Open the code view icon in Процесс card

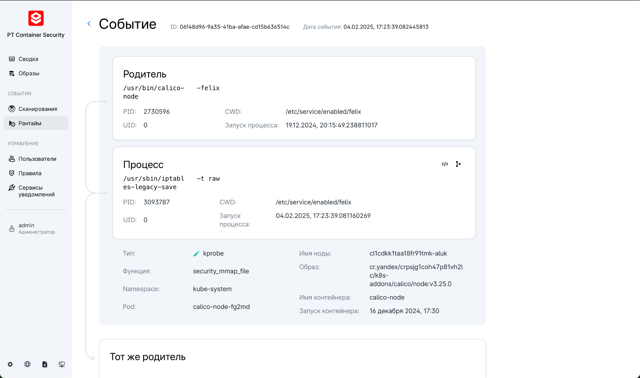[445, 164]
